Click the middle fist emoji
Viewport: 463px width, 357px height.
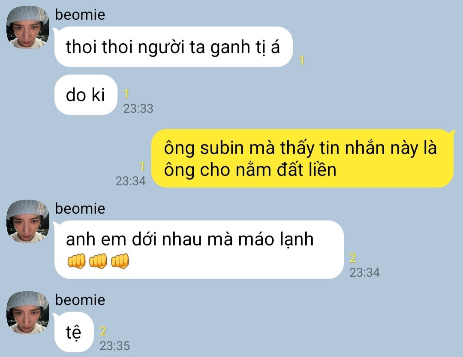(x=98, y=261)
